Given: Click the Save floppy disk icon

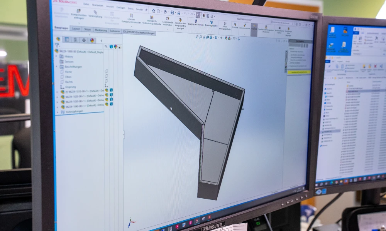Looking at the screenshot, I should tap(172, 12).
